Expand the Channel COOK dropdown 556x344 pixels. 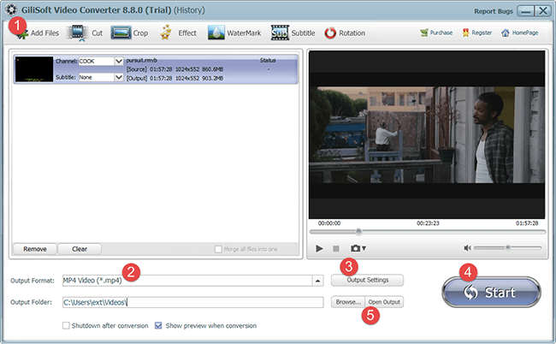tap(119, 62)
